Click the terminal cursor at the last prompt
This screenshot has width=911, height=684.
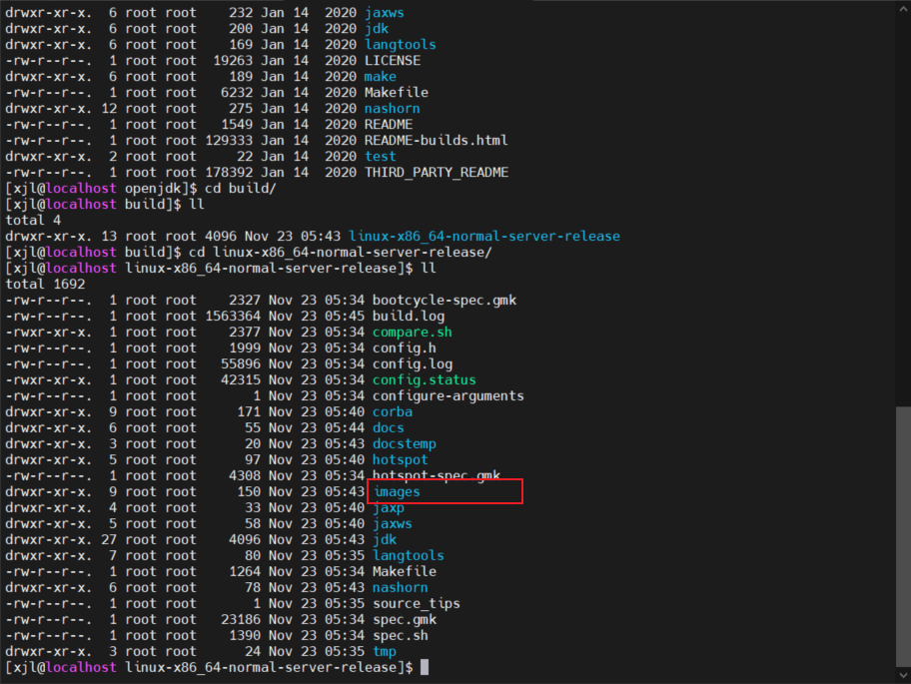(x=425, y=667)
